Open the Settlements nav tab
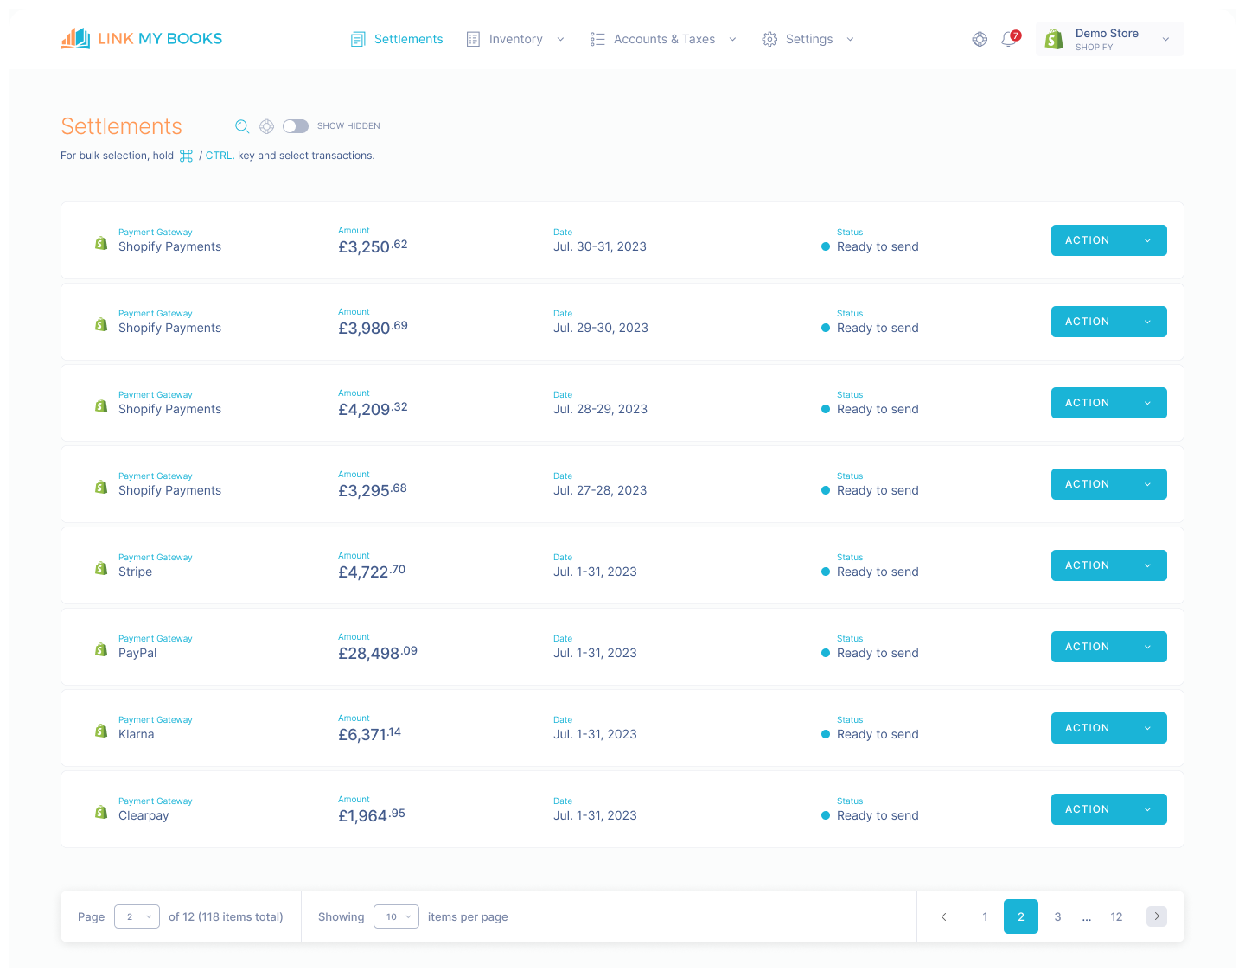 tap(397, 39)
